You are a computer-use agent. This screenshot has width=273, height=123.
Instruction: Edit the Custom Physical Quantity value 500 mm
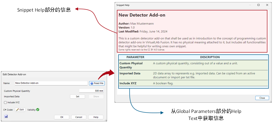pos(92,91)
